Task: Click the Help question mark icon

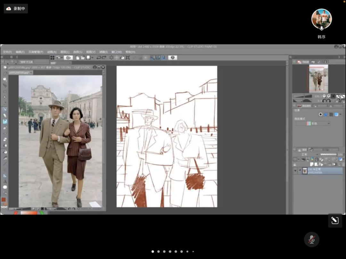Action: (x=173, y=58)
